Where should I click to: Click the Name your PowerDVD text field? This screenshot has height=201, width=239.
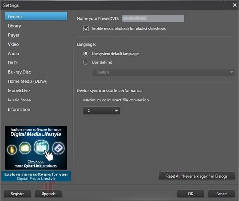point(153,19)
